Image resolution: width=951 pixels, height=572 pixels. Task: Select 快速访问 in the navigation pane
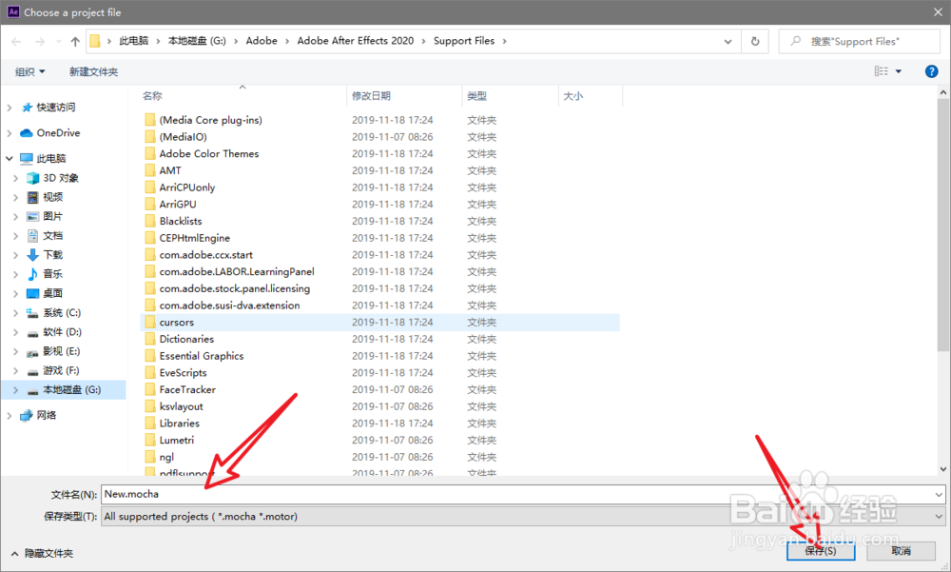coord(56,108)
